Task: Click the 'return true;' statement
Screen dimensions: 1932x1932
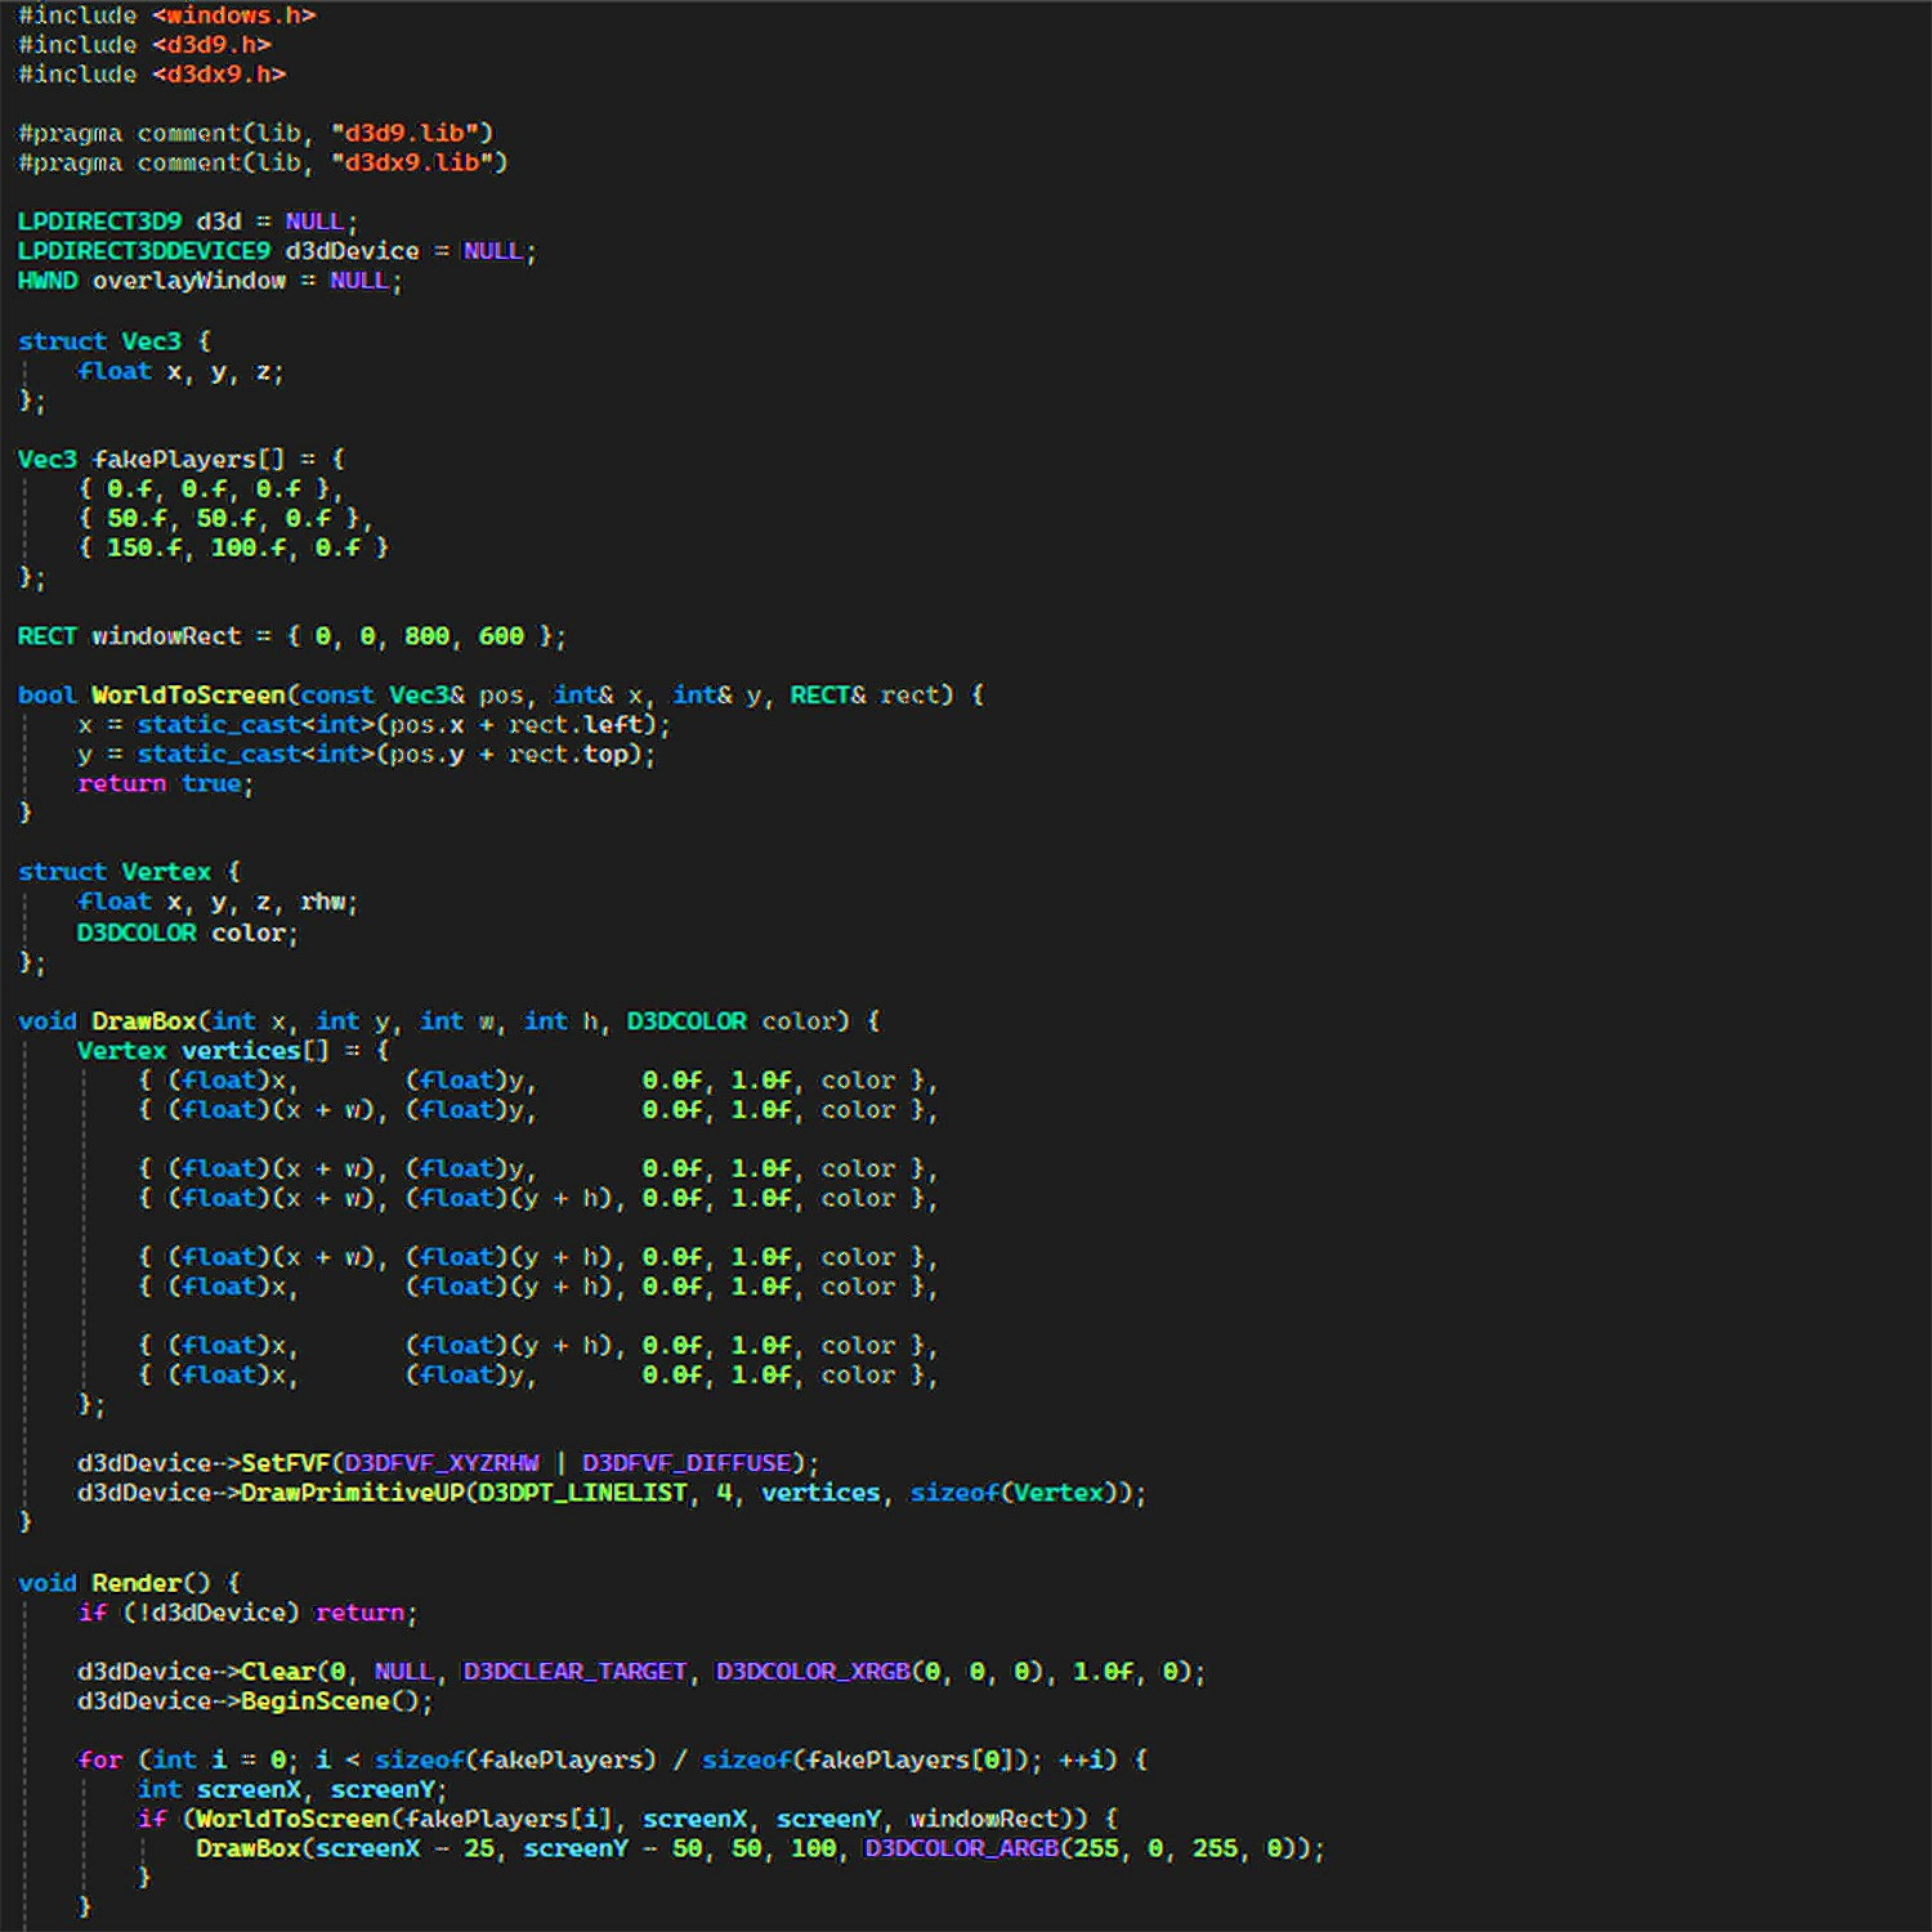Action: (166, 783)
